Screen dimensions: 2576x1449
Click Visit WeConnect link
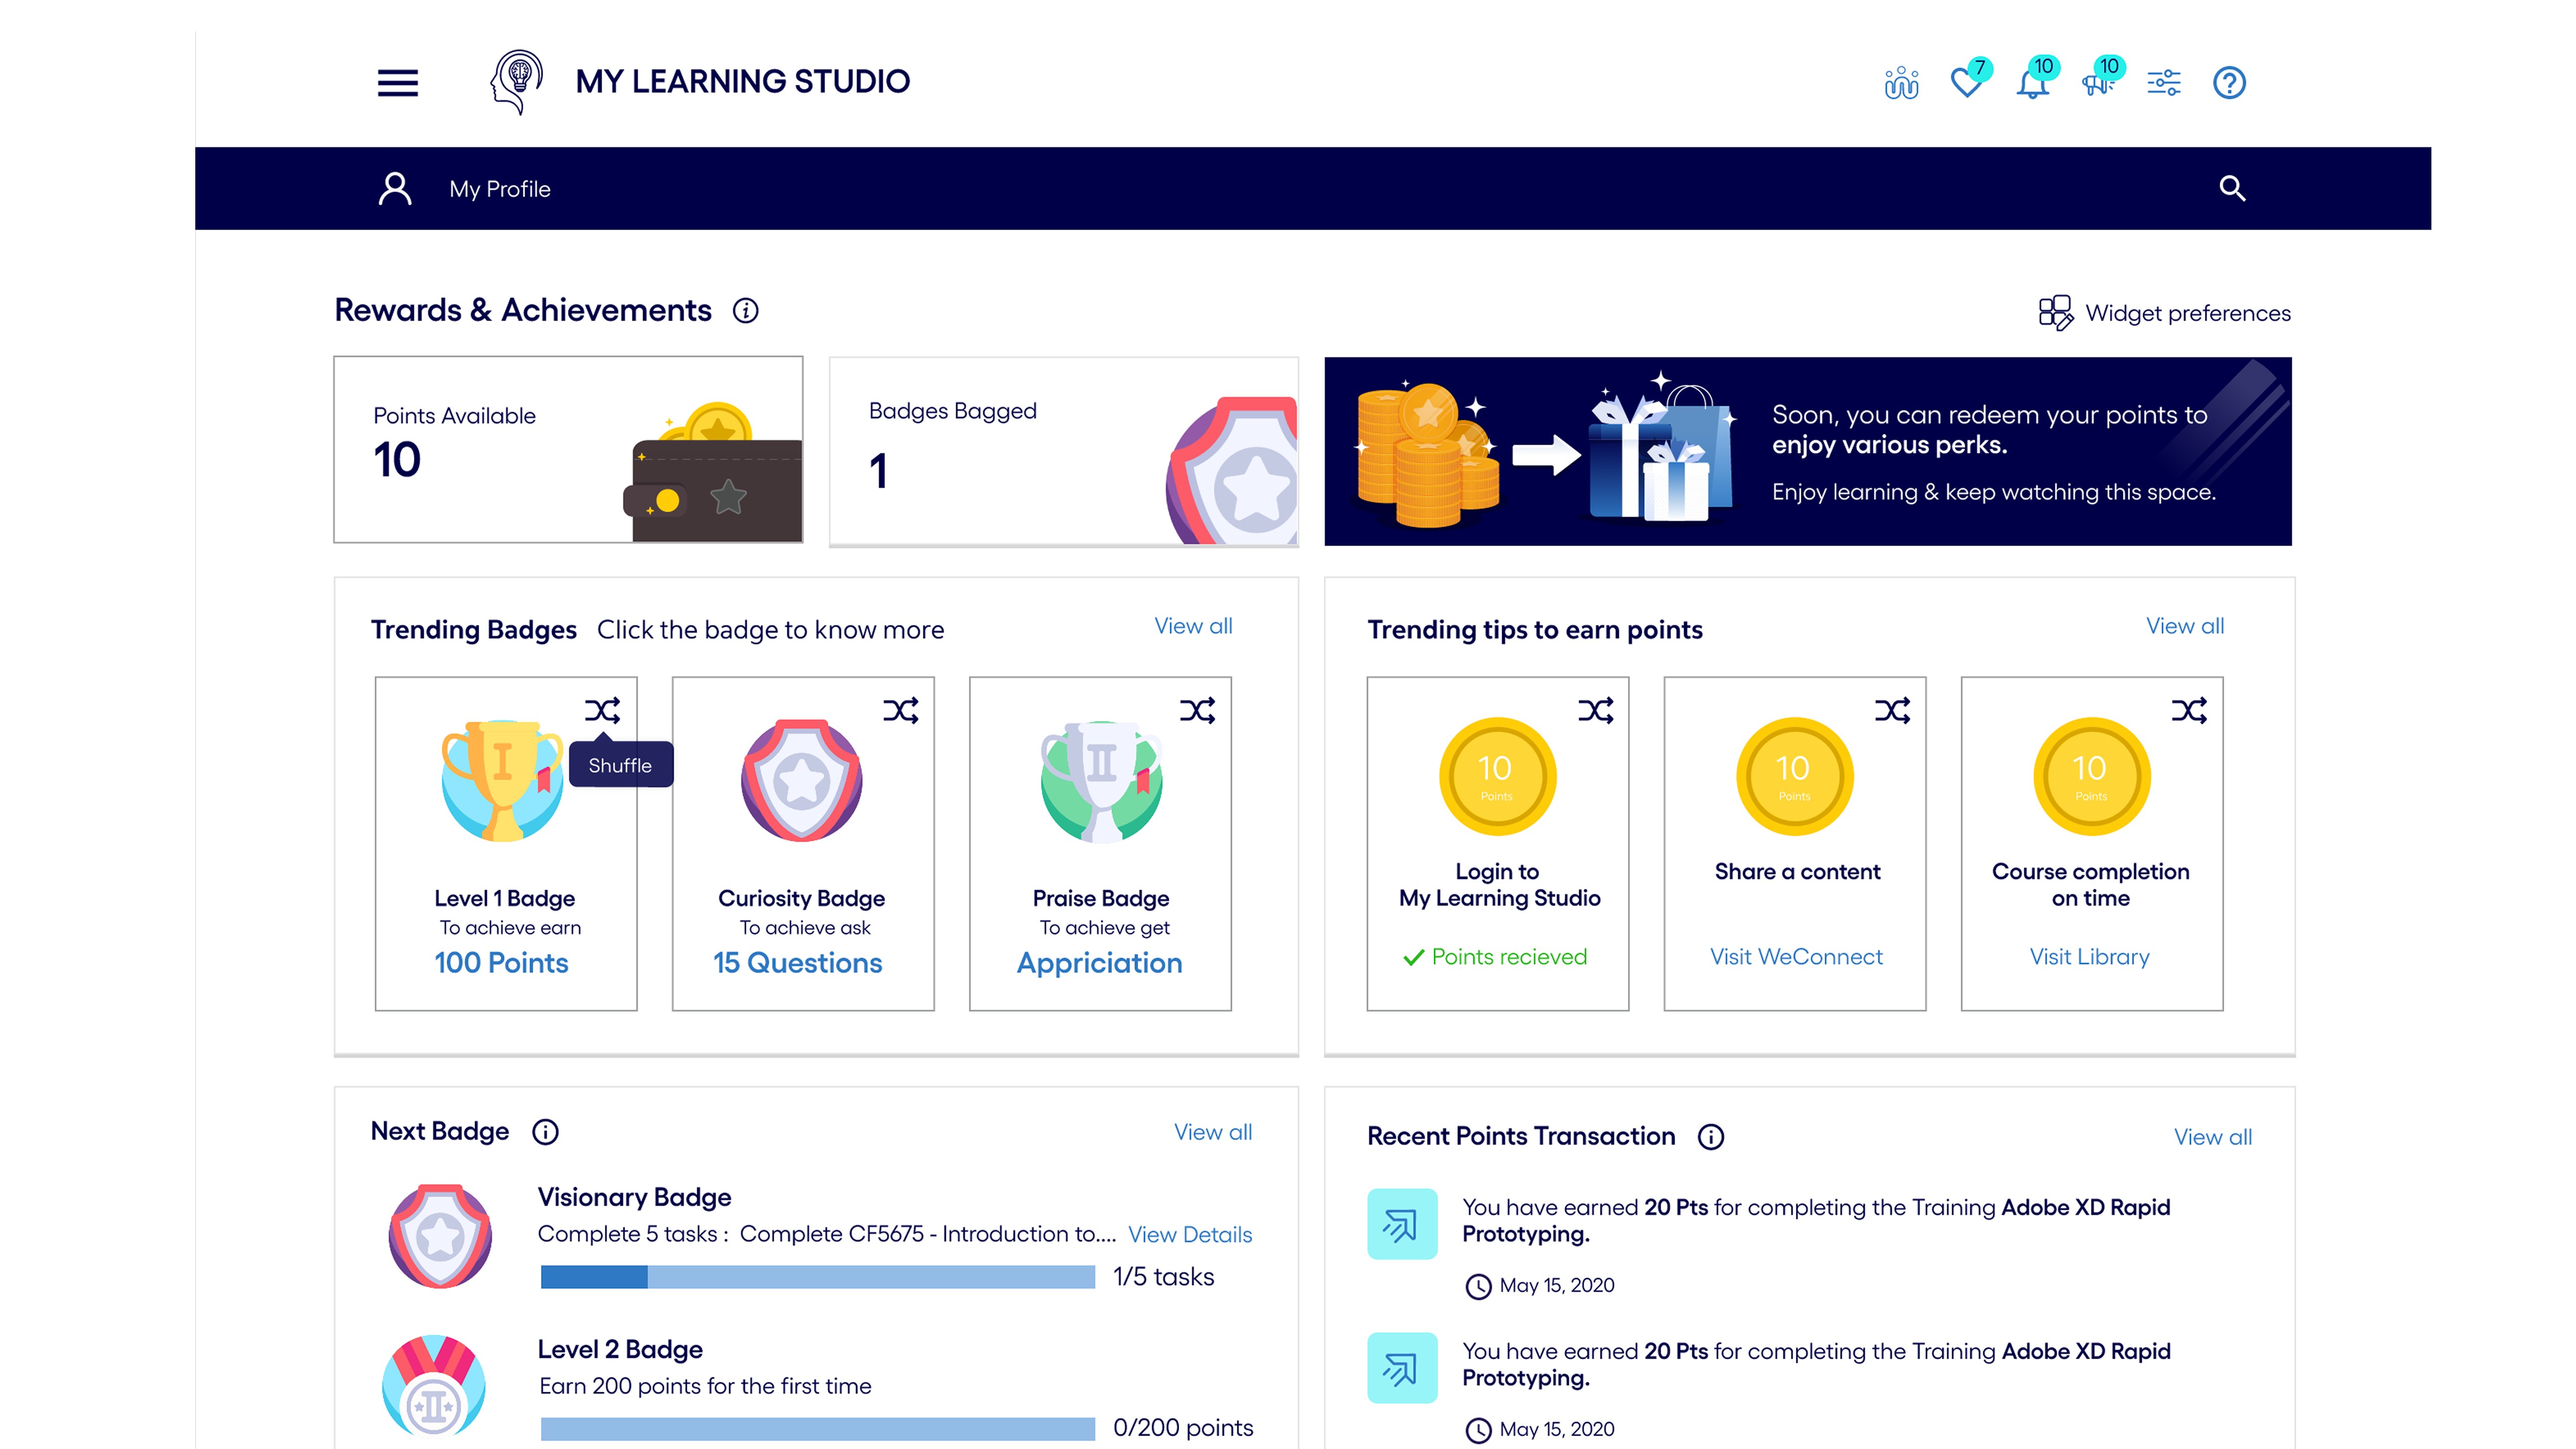point(1796,957)
